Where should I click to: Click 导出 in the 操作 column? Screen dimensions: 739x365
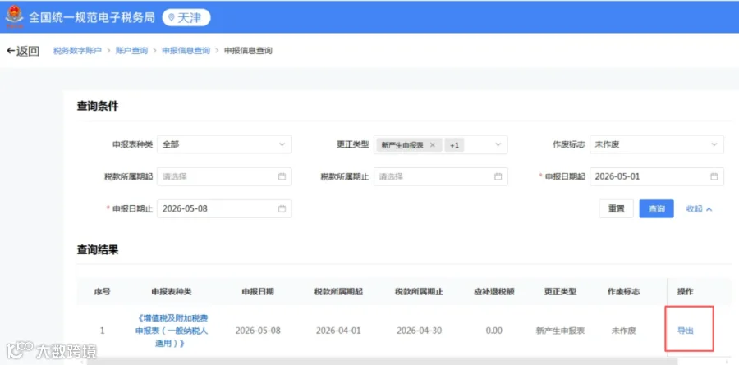(x=686, y=331)
